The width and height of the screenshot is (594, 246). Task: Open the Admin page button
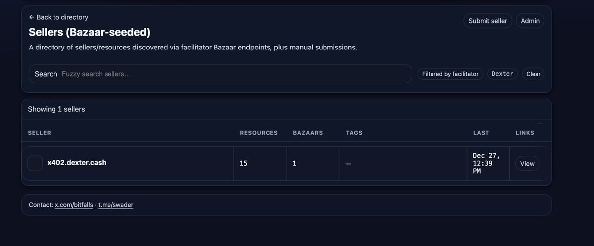530,21
